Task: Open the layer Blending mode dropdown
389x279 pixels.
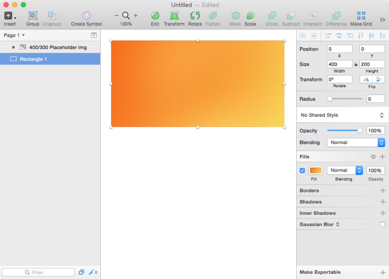Action: pos(356,143)
